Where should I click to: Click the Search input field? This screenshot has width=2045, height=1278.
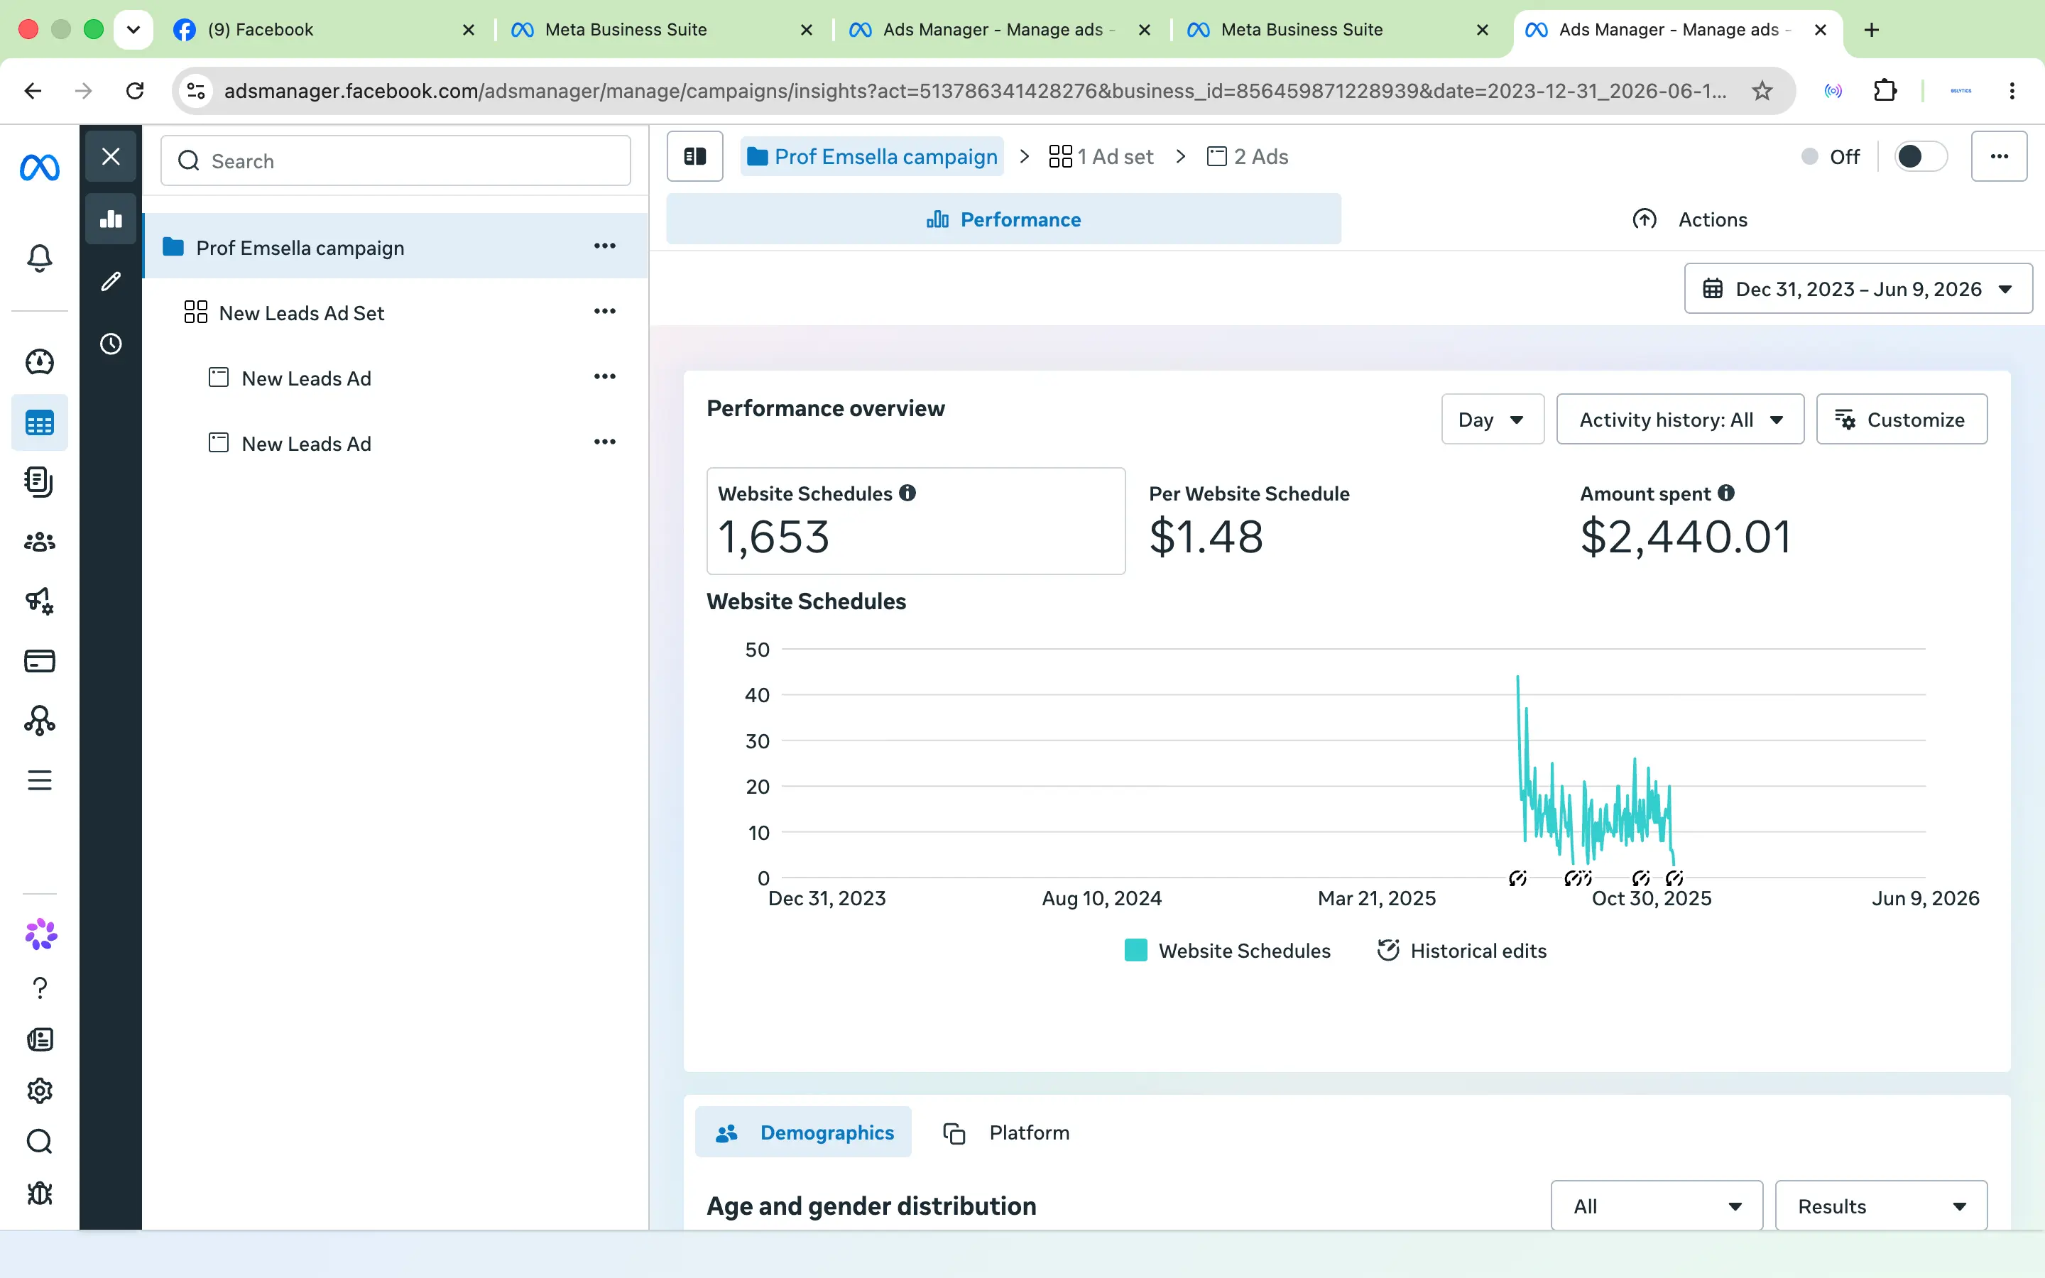coord(396,160)
